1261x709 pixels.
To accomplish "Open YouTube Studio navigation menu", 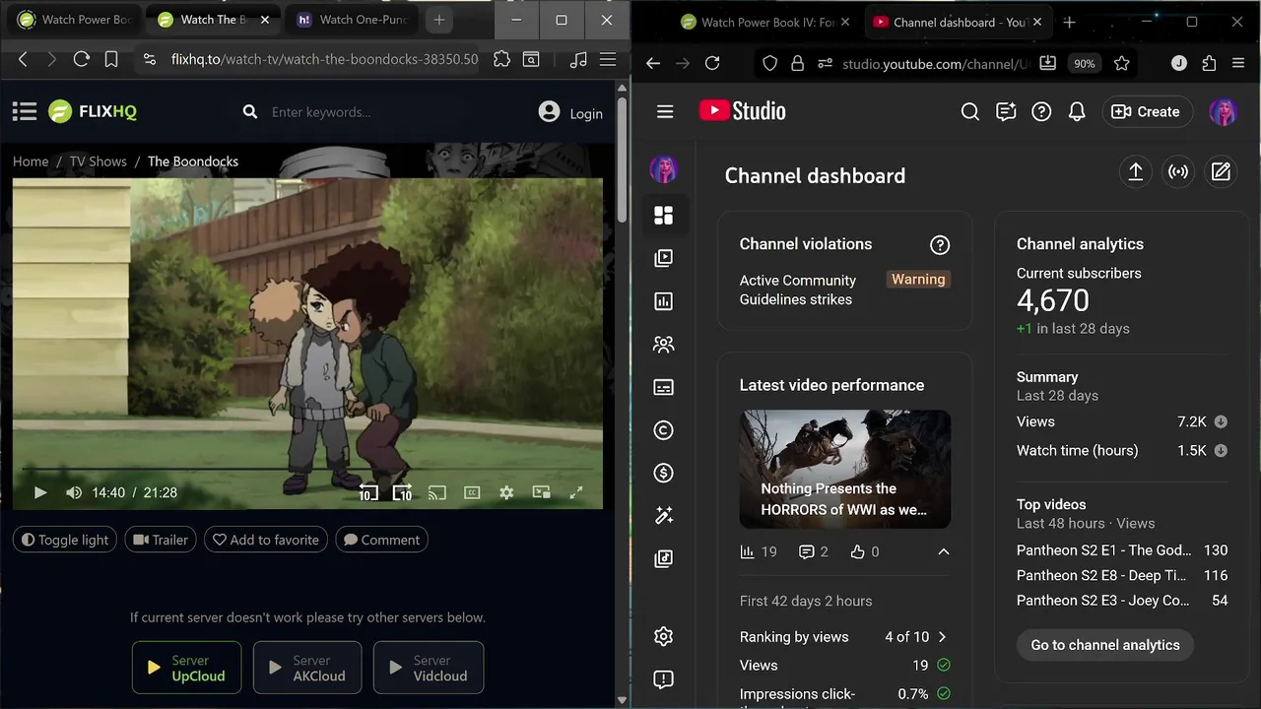I will pos(665,112).
